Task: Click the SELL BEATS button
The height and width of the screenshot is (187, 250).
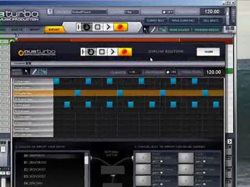Action: [x=211, y=21]
